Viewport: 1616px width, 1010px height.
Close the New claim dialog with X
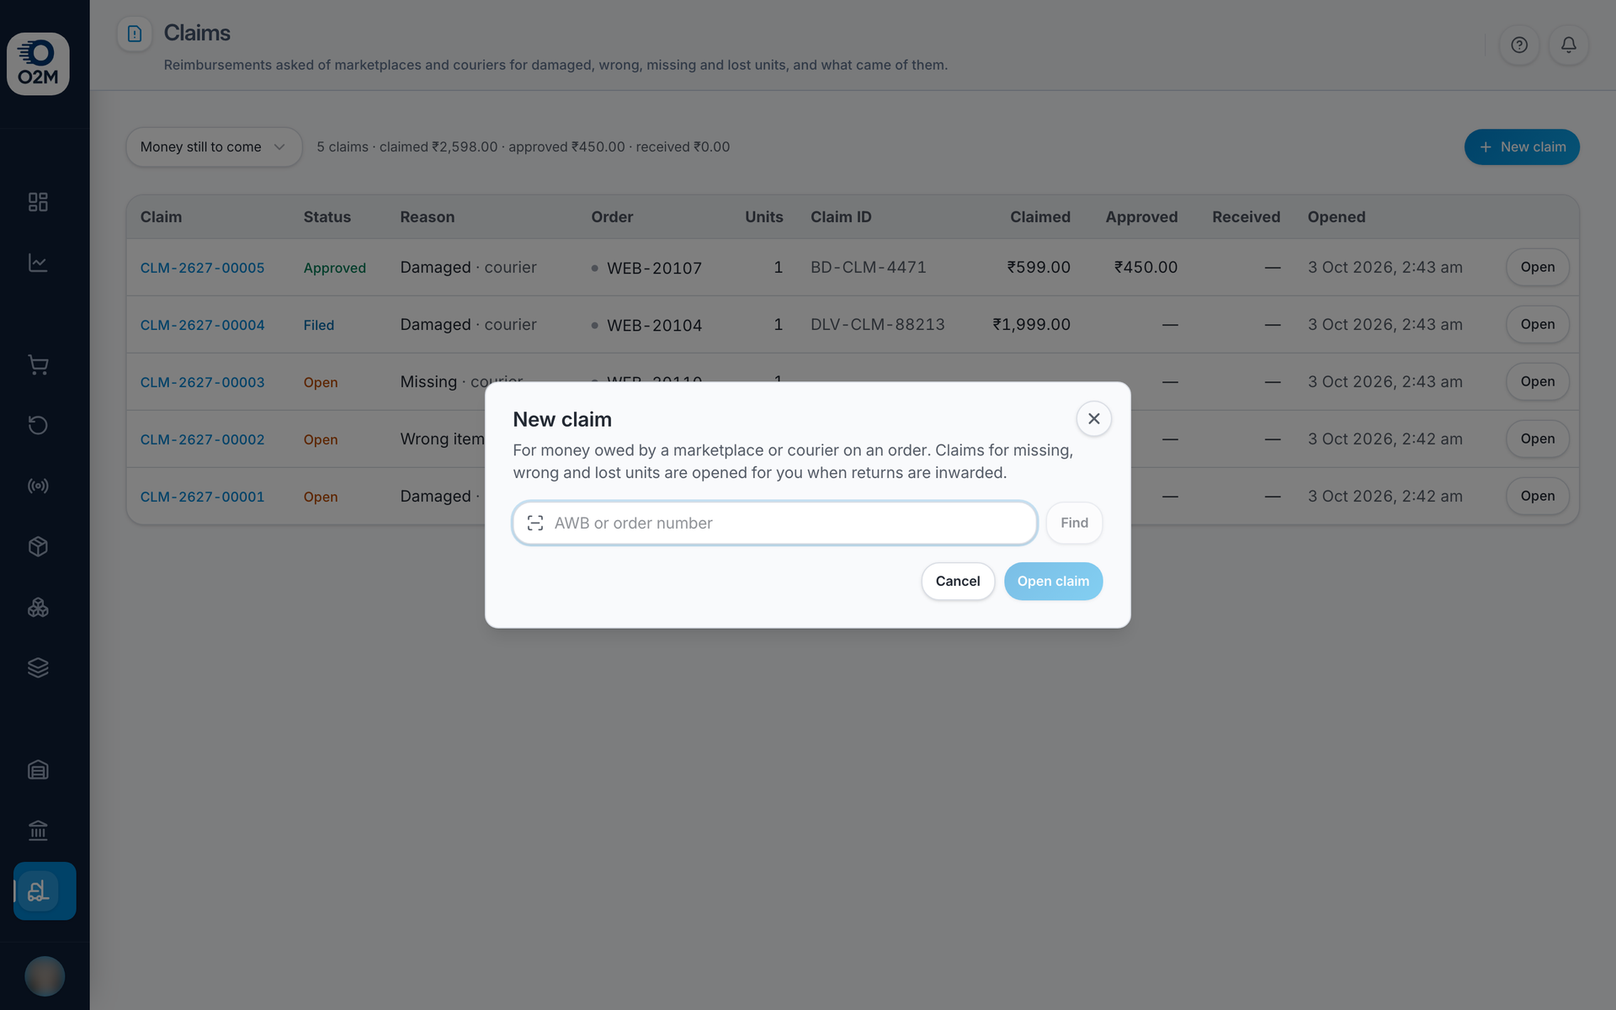pos(1093,419)
